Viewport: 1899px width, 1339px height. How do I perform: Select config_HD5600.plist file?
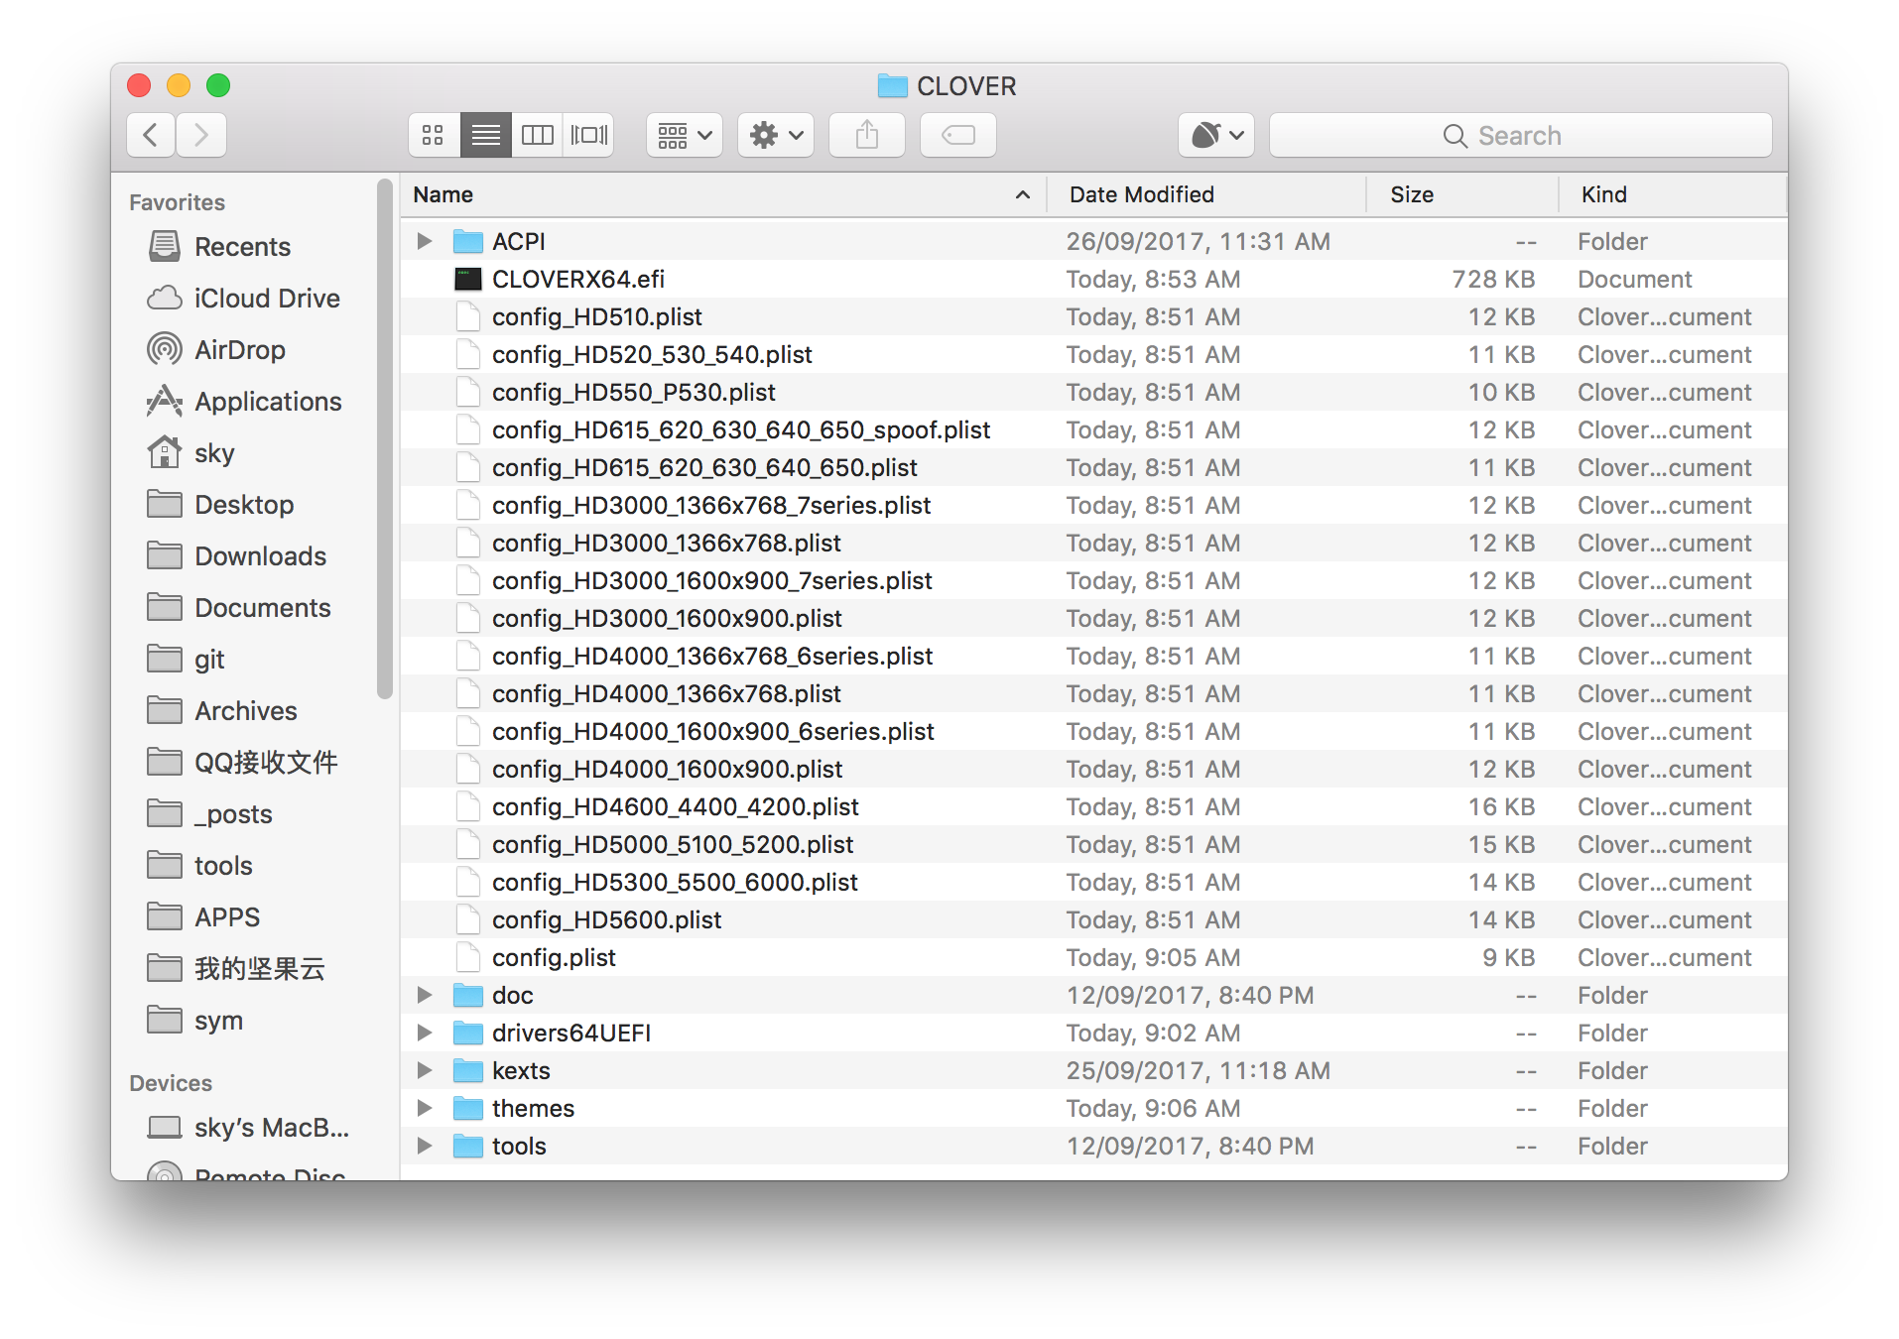point(1093,919)
